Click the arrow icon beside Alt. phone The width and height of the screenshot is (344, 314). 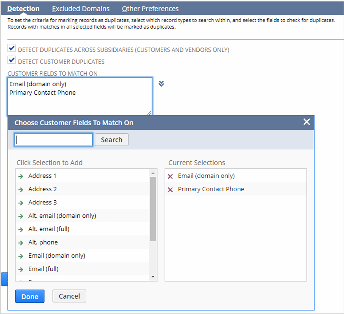21,242
